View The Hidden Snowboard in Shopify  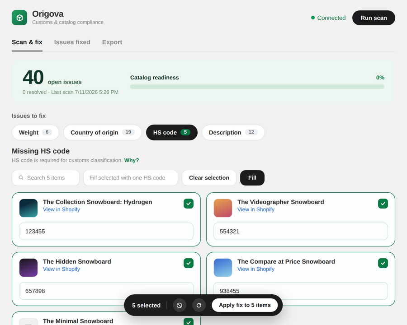coord(62,269)
